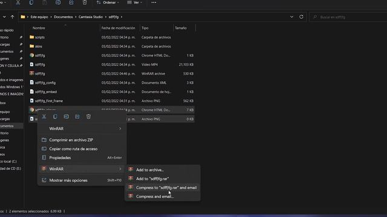Choose Mostrar más opciones

[82, 180]
